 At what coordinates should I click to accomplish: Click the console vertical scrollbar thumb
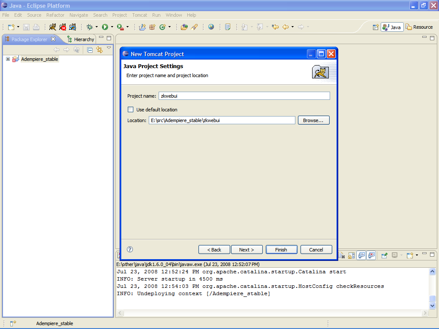432,299
